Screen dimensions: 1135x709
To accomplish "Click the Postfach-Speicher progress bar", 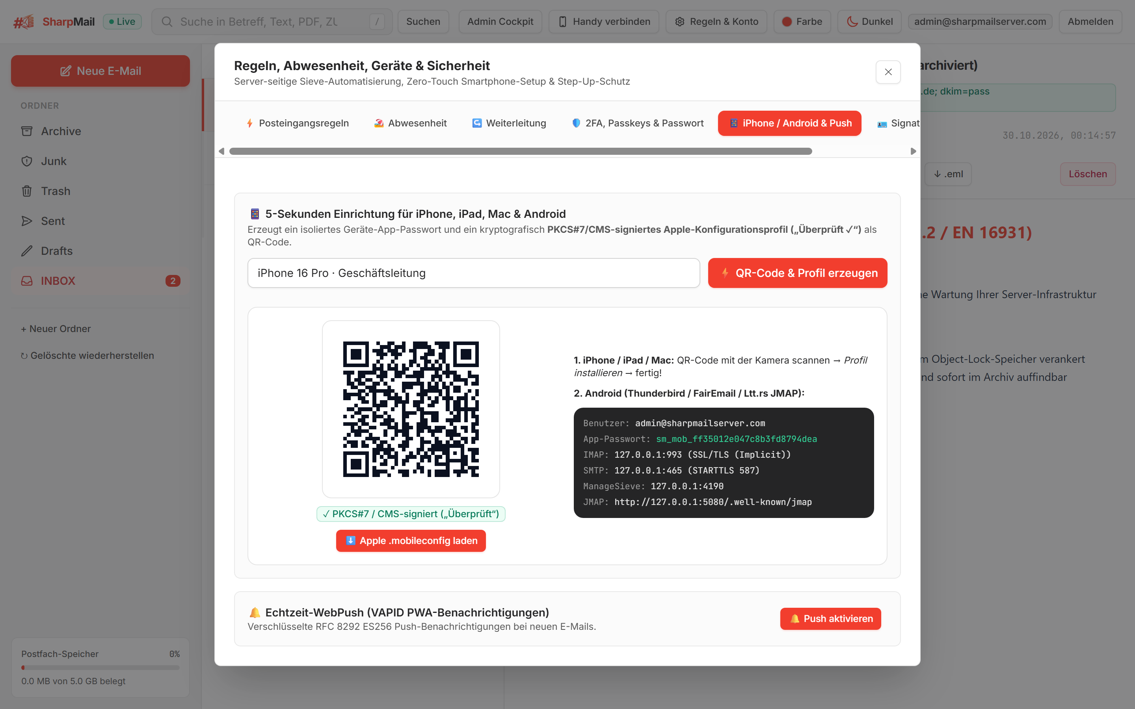I will [x=100, y=668].
